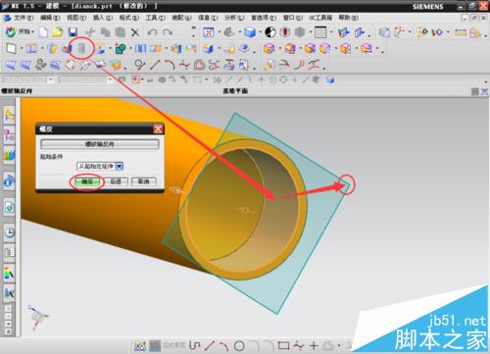
Task: Click the sketch Rectangle tool at bottom
Action: (x=283, y=345)
